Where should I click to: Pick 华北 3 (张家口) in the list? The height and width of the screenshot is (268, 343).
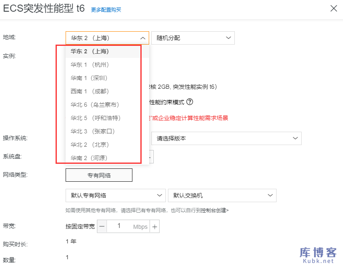click(x=107, y=131)
